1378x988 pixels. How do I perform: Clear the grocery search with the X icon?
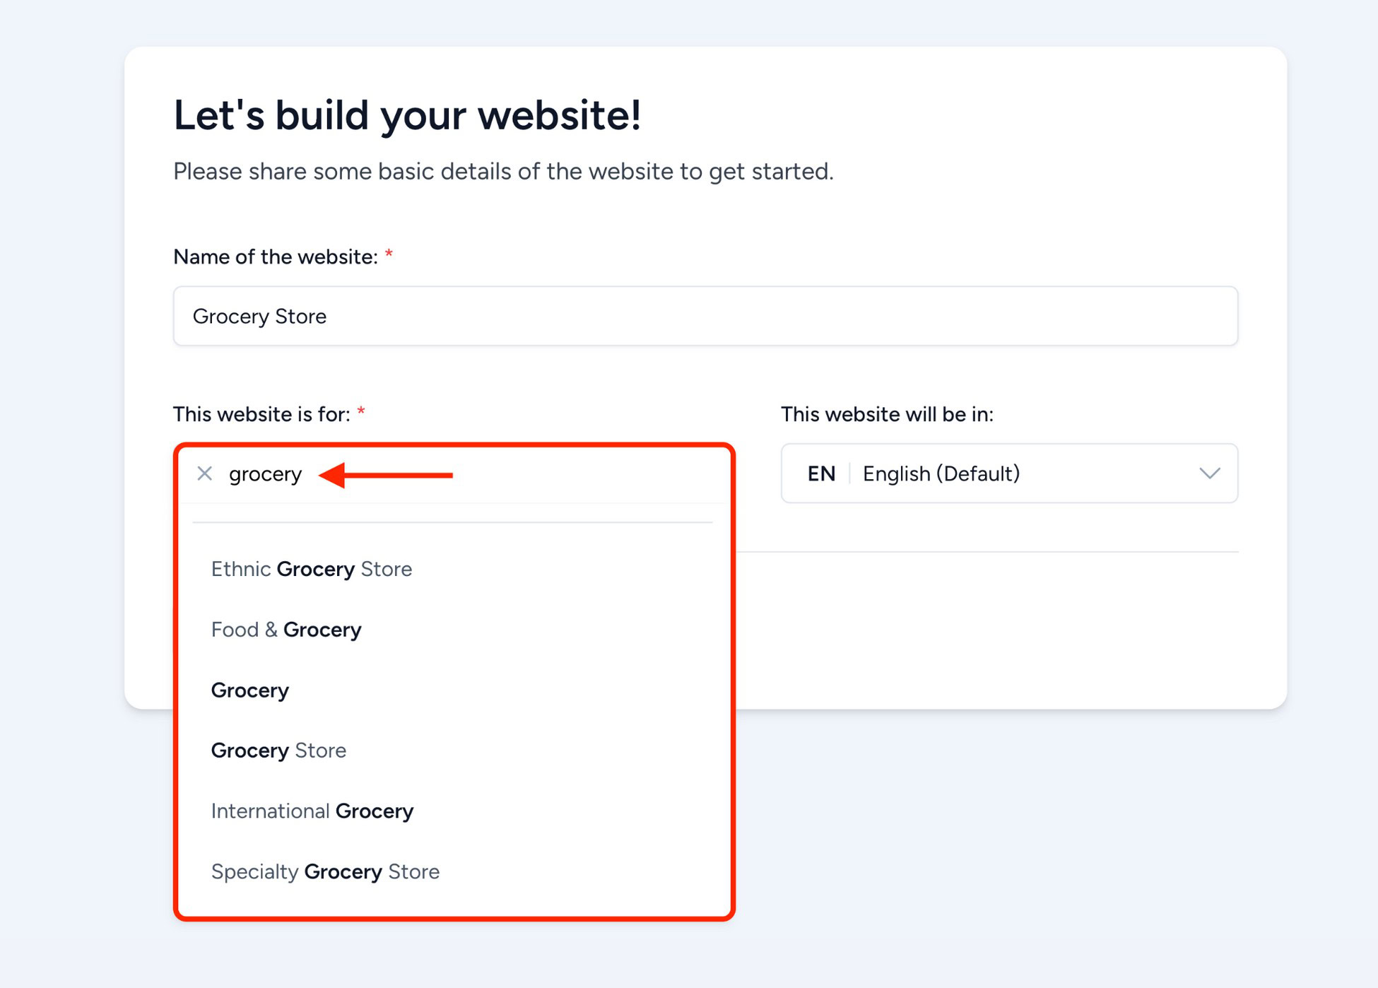(x=204, y=474)
